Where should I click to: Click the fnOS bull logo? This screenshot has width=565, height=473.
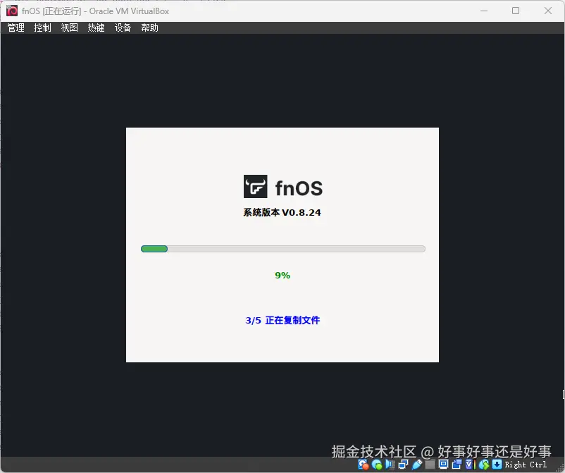point(256,186)
